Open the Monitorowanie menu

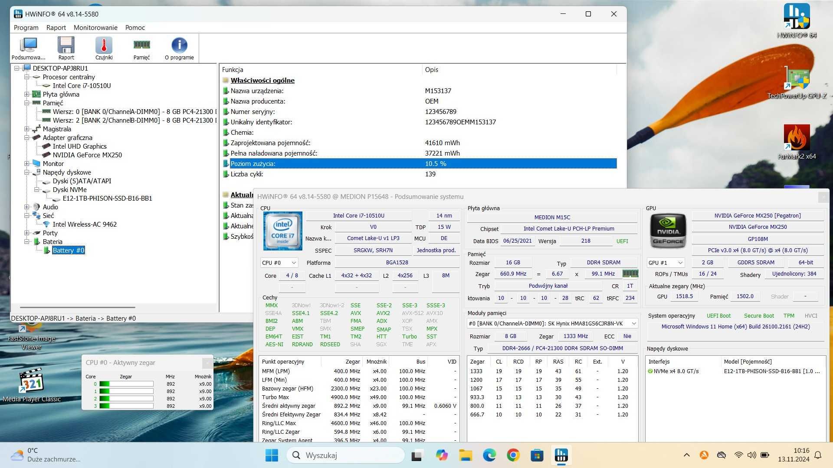(x=95, y=27)
